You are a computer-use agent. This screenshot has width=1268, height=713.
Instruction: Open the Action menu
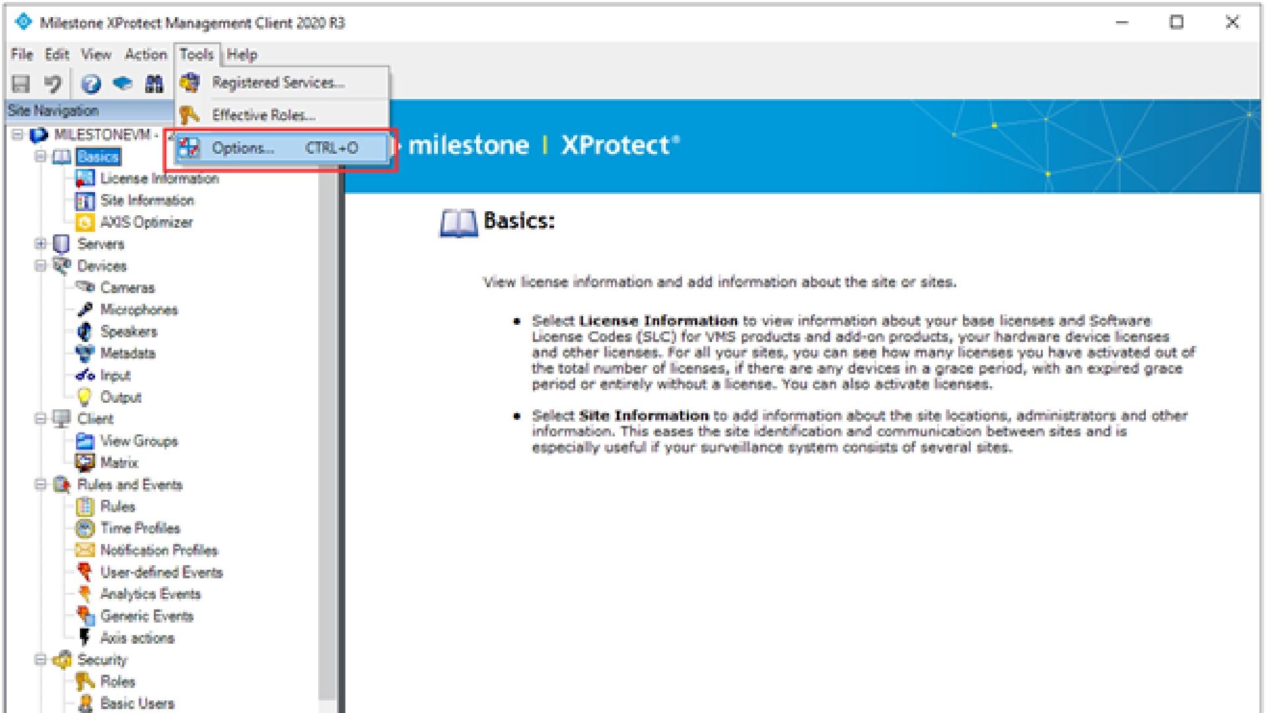point(146,54)
